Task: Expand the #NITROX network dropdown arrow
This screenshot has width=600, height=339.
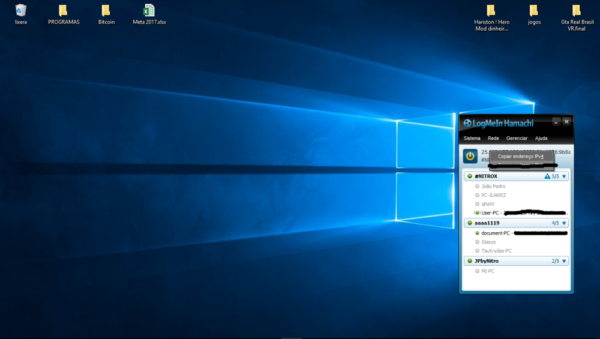Action: [x=564, y=176]
